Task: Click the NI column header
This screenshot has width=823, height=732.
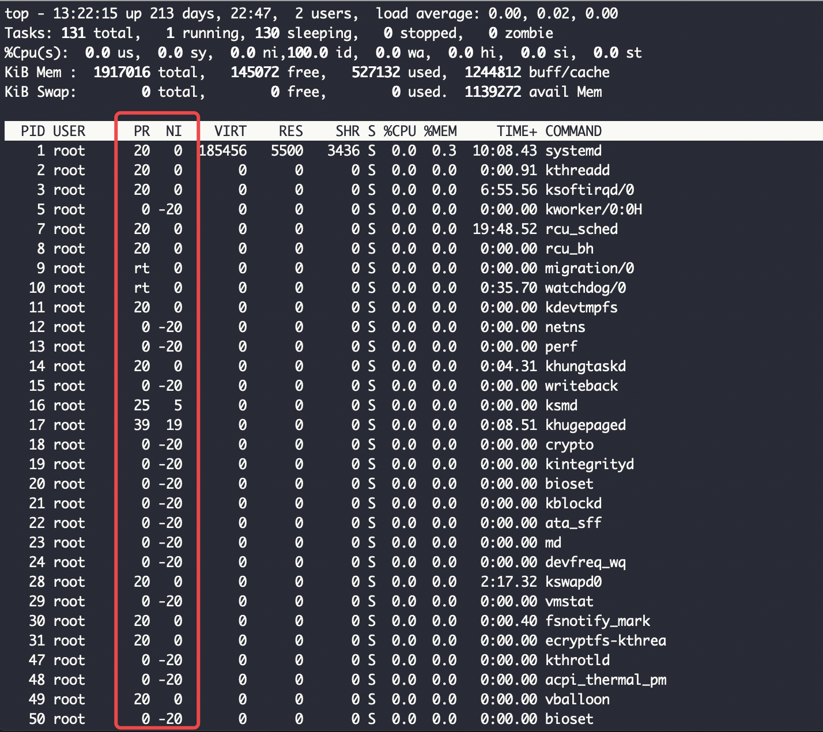Action: (173, 131)
